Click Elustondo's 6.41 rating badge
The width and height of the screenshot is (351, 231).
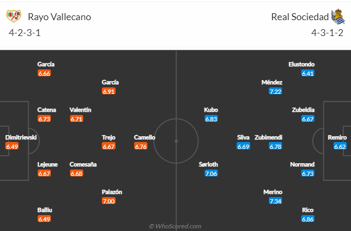point(308,73)
